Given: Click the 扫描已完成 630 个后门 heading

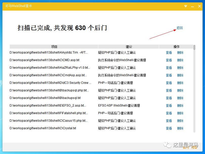Looking at the screenshot, I should [x=62, y=28].
